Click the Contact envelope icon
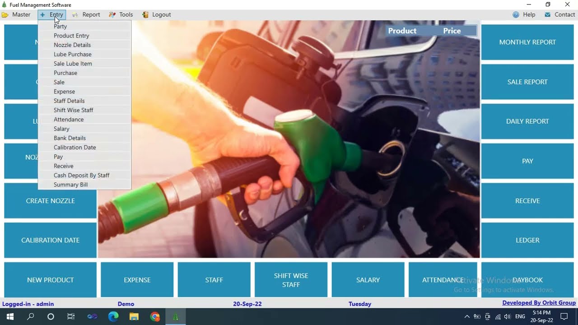 547,14
